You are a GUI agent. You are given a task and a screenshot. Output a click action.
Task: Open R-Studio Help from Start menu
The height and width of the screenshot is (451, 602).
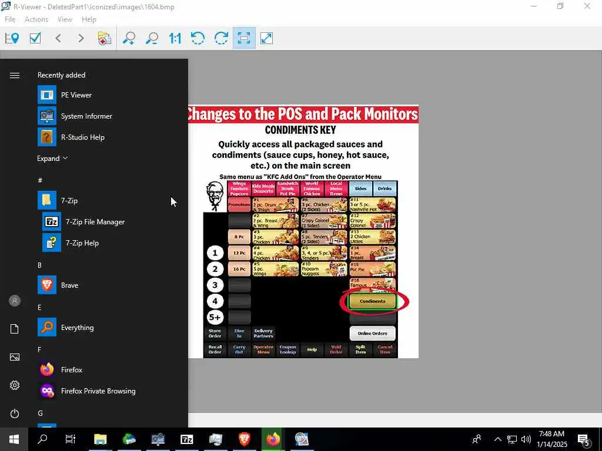point(103,137)
